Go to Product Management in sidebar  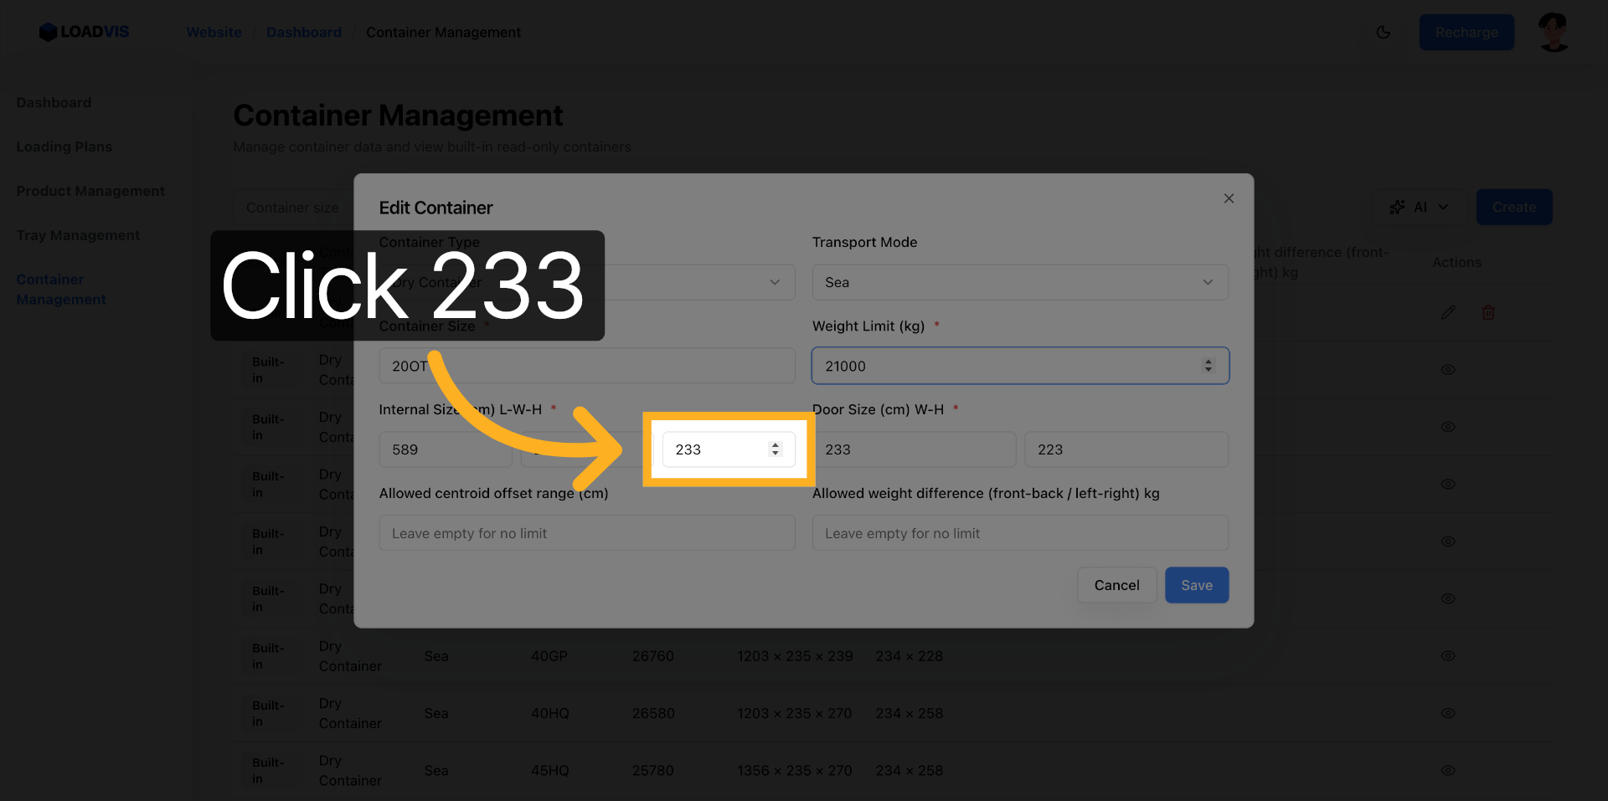coord(90,191)
